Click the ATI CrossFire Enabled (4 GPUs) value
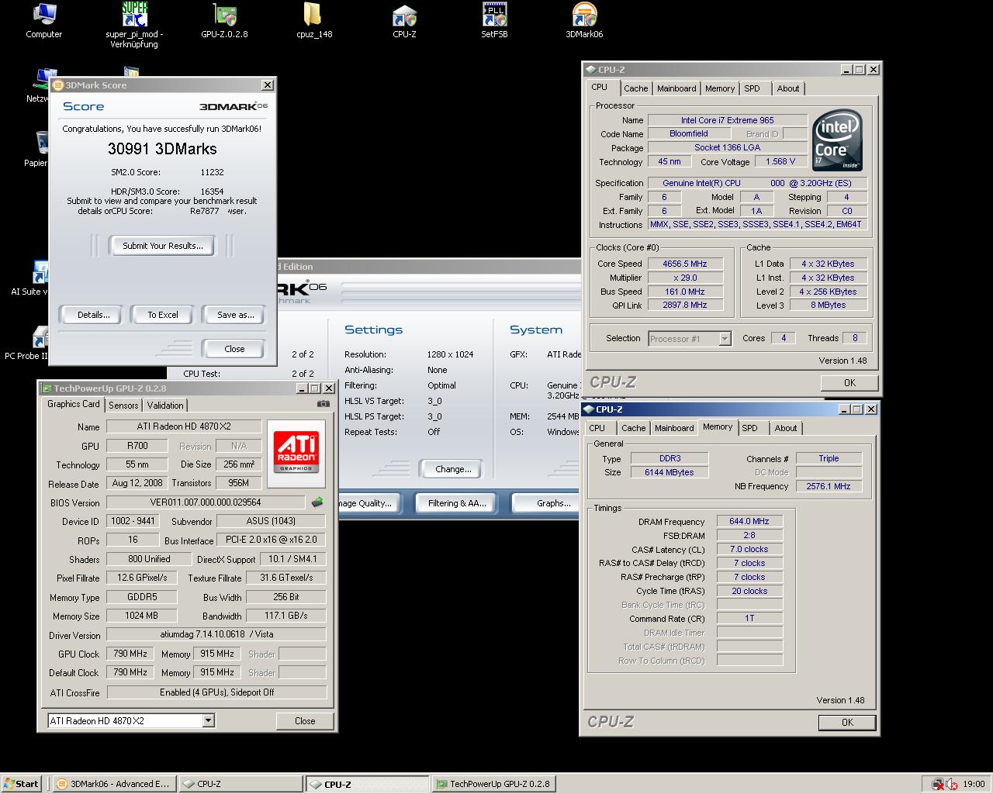993x794 pixels. [216, 692]
